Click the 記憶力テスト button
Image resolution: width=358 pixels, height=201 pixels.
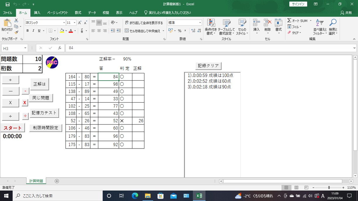(x=44, y=113)
